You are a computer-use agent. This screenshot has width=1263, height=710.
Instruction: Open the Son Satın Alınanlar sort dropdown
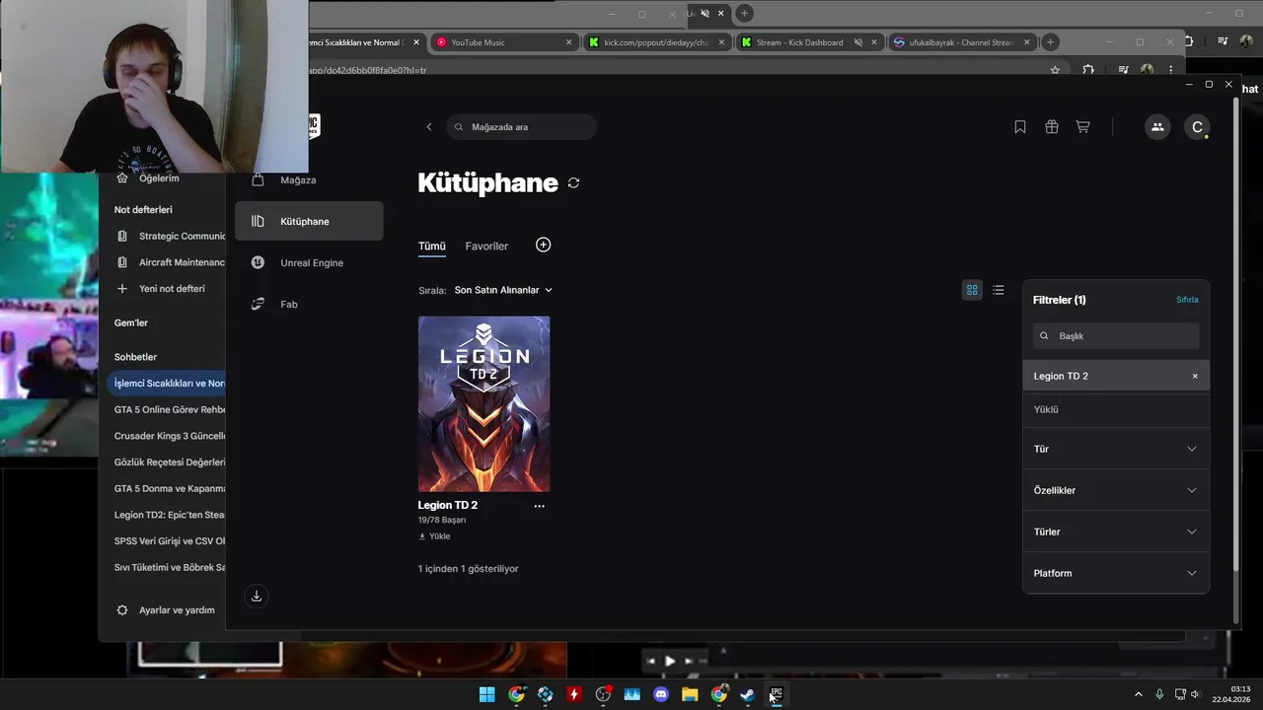click(503, 290)
